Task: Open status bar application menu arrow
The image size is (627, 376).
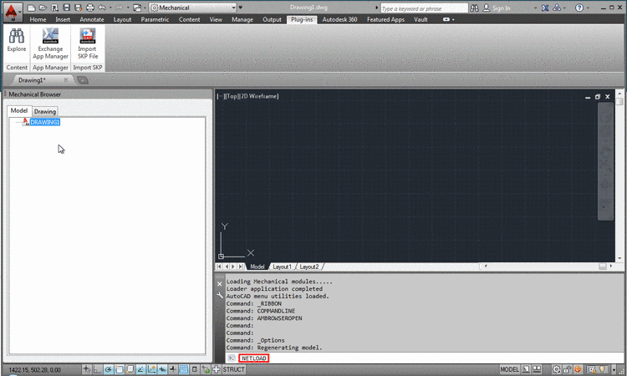Action: 614,369
